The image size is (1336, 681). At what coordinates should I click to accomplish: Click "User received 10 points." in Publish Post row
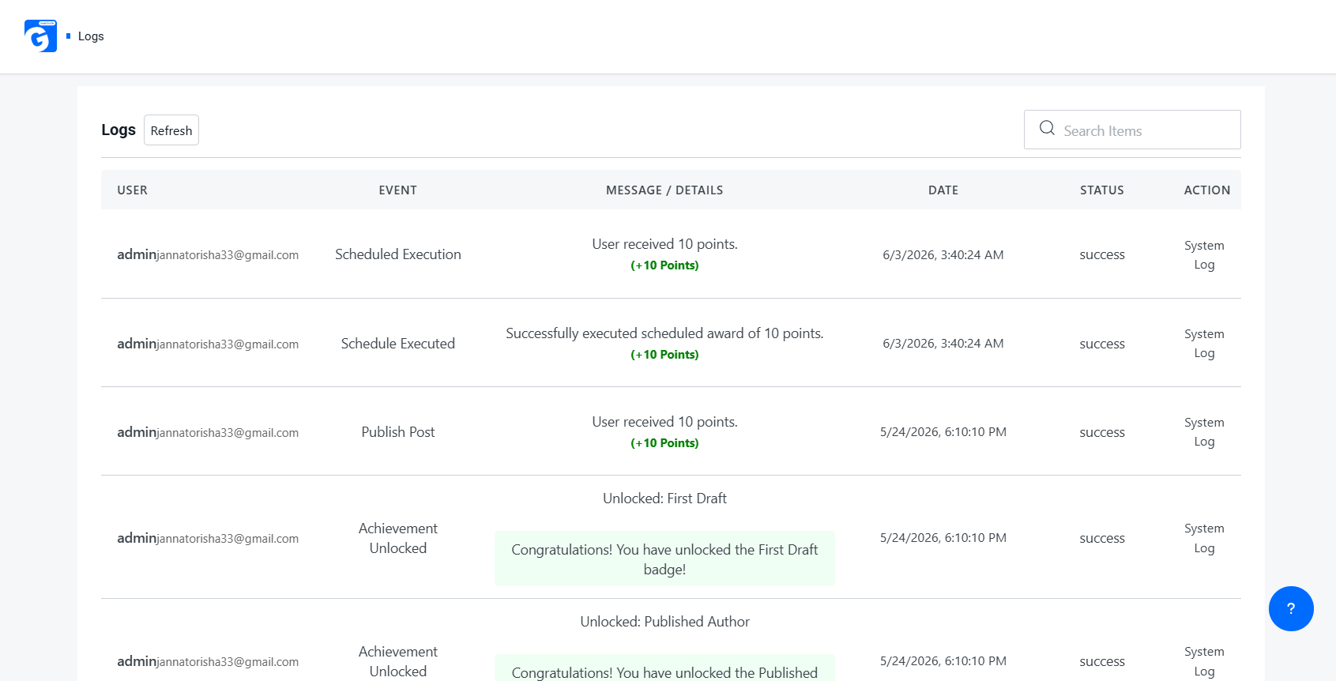(665, 422)
